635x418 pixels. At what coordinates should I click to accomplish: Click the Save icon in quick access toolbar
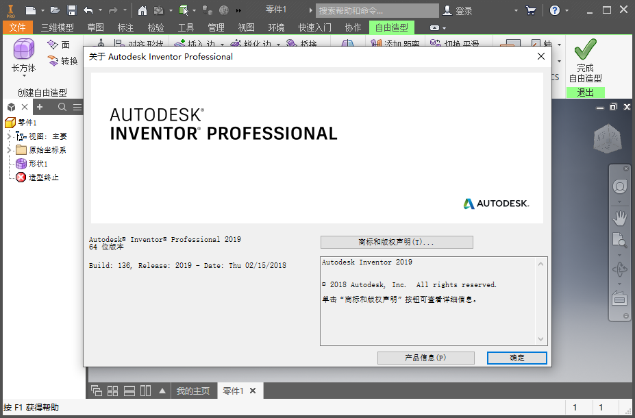(x=71, y=10)
